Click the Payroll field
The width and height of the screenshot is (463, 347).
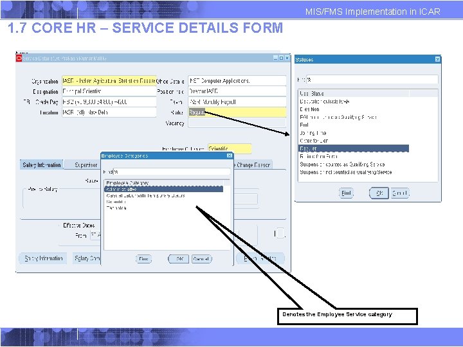pyautogui.click(x=237, y=102)
